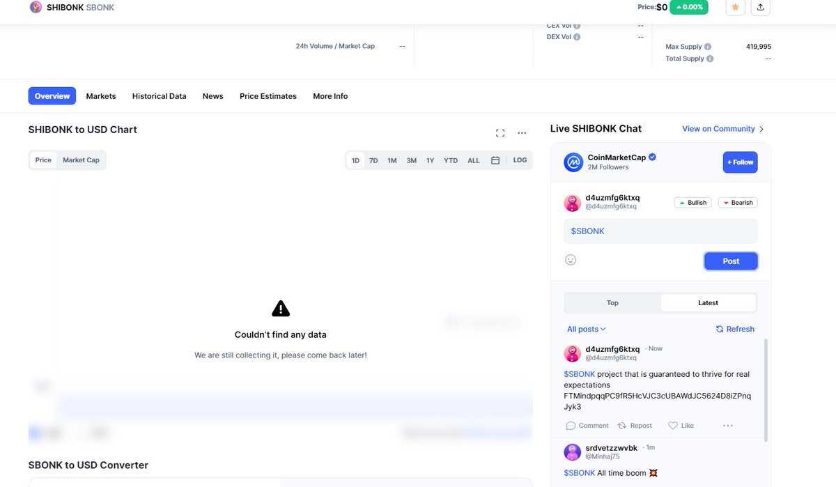Open the Price Estimates tab

click(268, 96)
